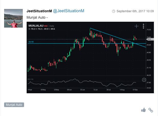Click the 19'Apr date axis label
The width and height of the screenshot is (158, 116).
pos(30,90)
